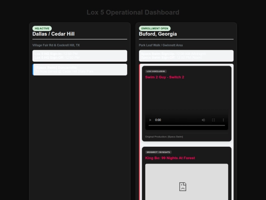Click the Lox 5 Operational Dashboard title

[x=133, y=12]
